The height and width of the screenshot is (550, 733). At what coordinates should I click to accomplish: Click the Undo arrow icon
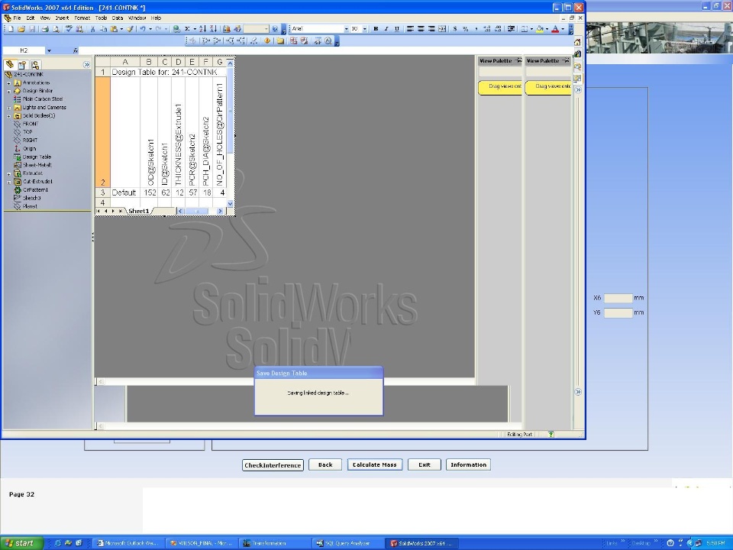tap(143, 29)
